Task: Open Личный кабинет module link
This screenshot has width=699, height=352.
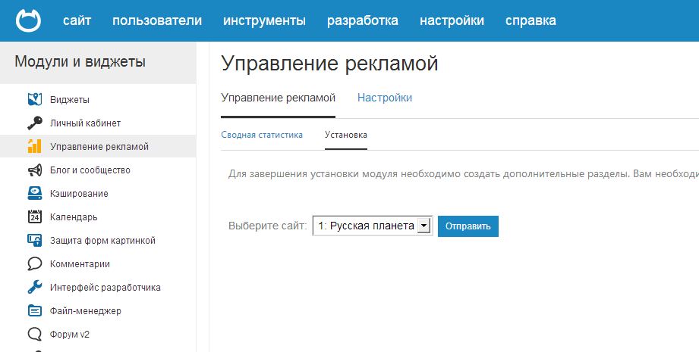Action: pyautogui.click(x=85, y=123)
